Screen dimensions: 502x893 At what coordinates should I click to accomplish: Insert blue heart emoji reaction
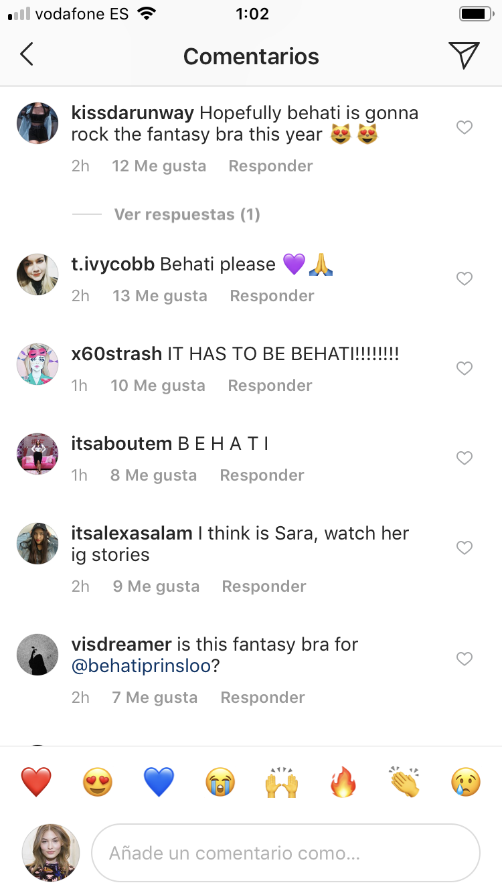(159, 782)
